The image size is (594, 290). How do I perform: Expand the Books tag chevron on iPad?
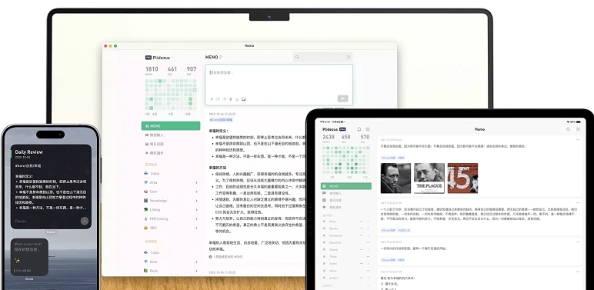coord(368,228)
